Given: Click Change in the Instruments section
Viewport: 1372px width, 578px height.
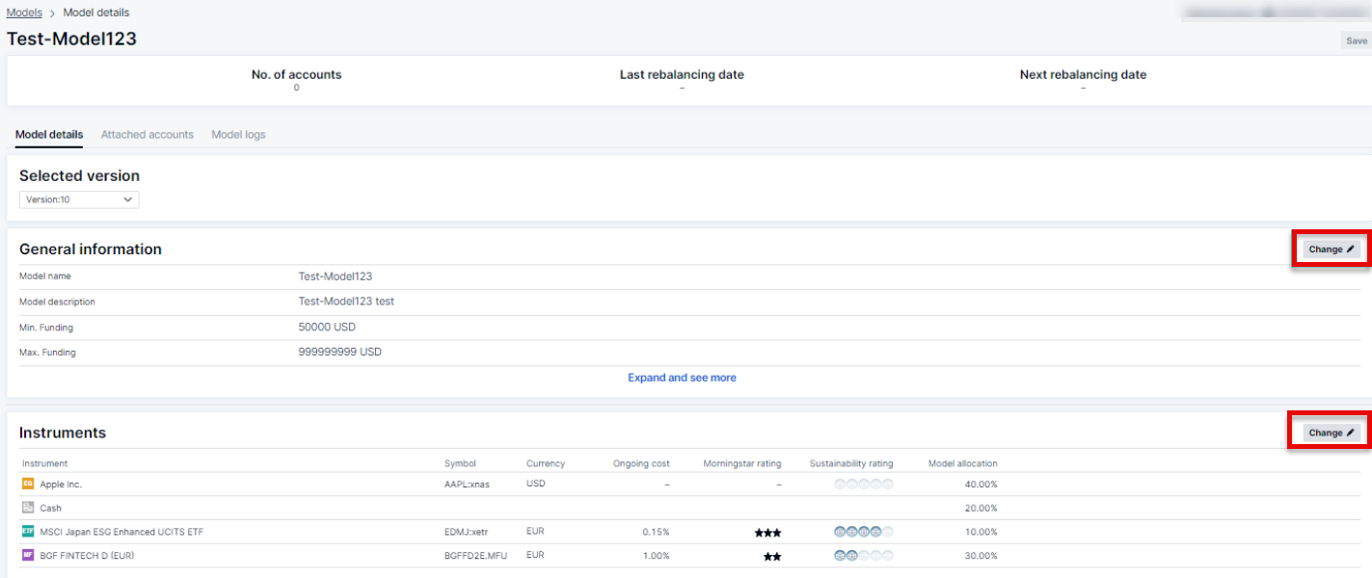Looking at the screenshot, I should click(x=1332, y=433).
